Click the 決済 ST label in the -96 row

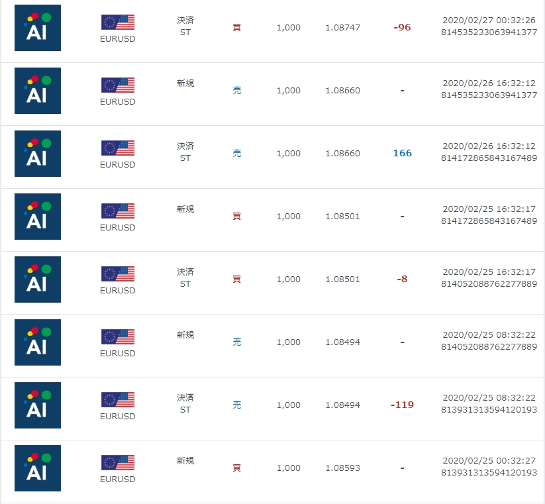tap(185, 26)
